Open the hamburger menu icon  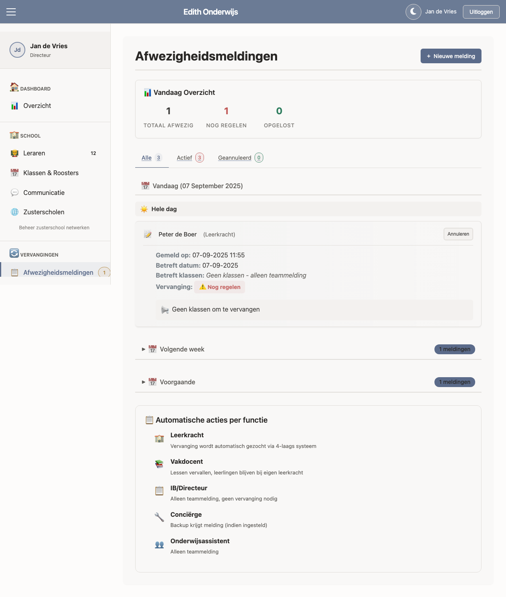(x=11, y=12)
